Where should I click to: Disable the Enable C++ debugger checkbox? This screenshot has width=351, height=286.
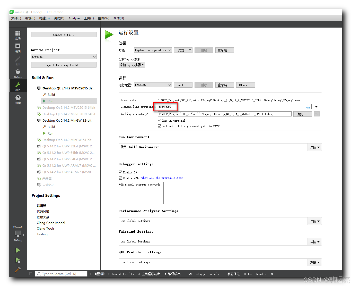coord(120,172)
